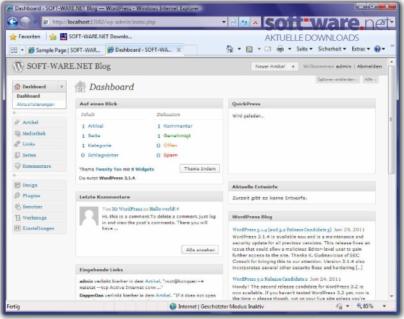Click the Theme ändern button

(x=199, y=168)
